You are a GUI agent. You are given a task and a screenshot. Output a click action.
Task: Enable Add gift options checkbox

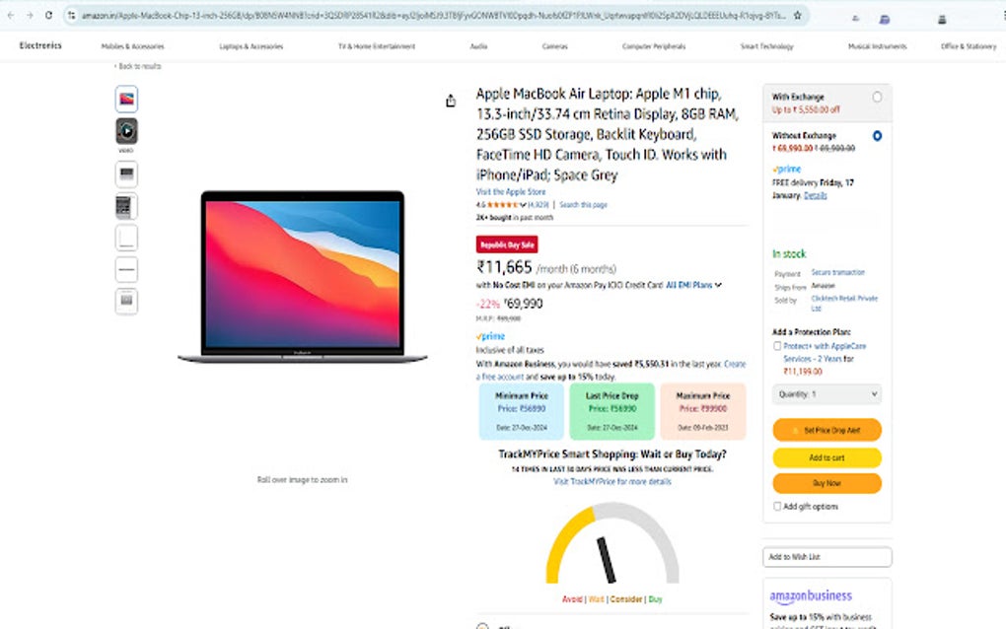(x=777, y=507)
